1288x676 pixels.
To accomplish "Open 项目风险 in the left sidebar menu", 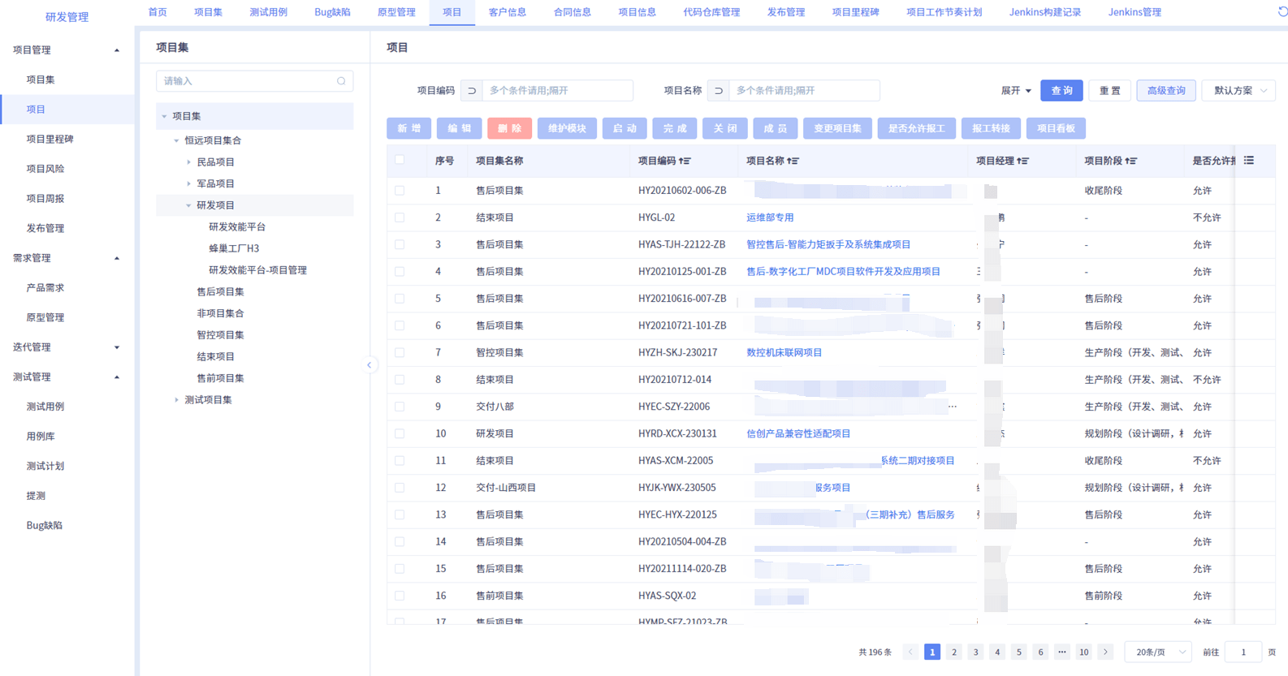I will (45, 169).
